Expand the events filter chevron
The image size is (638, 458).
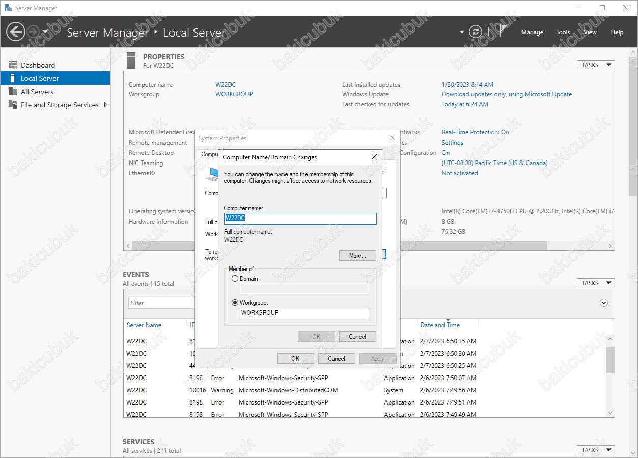604,303
